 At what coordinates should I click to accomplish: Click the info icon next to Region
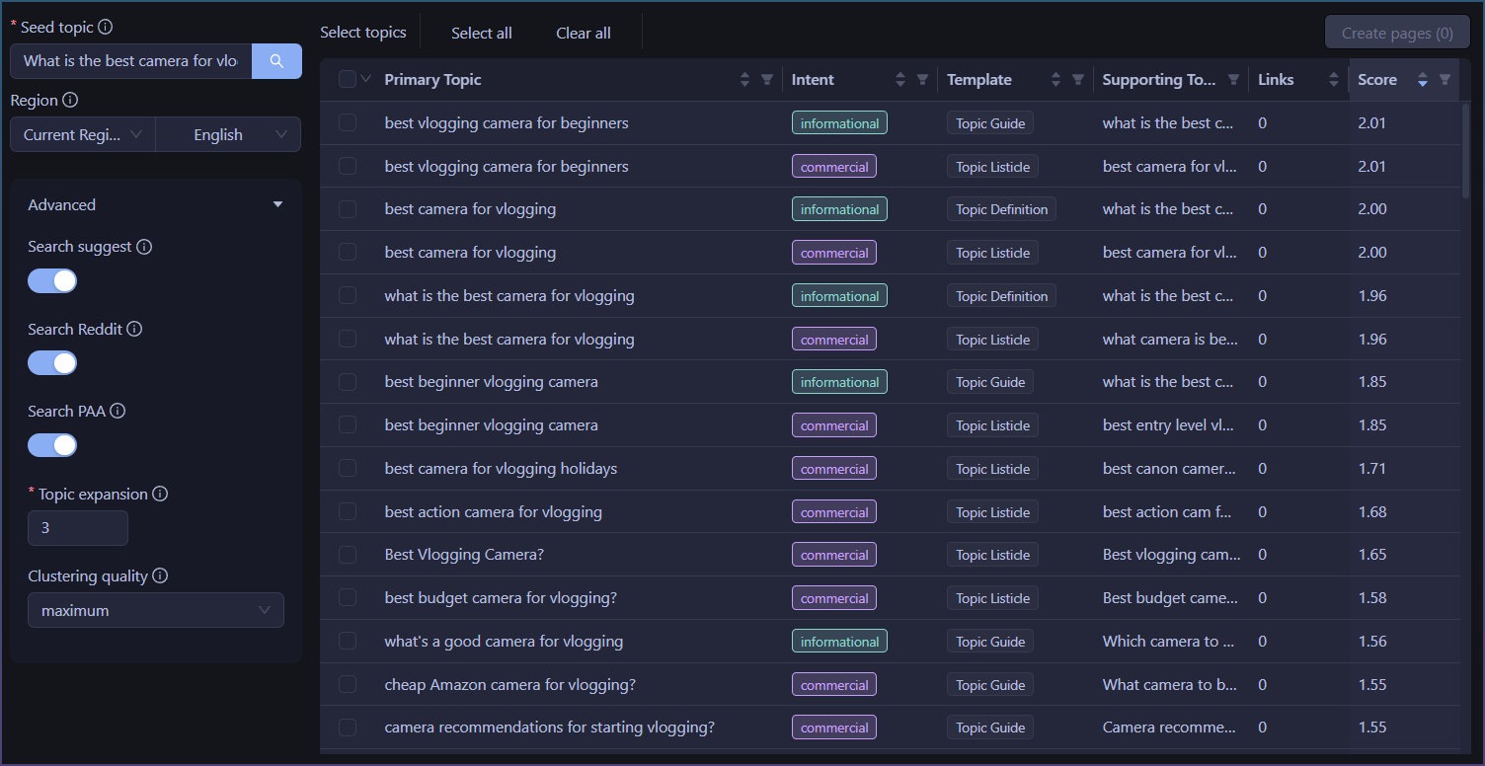(70, 100)
